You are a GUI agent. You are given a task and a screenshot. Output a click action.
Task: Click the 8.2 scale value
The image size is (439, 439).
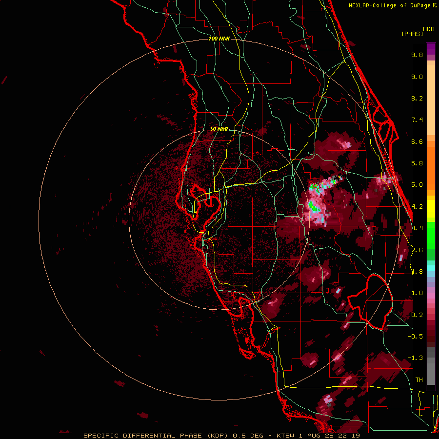[x=417, y=98]
